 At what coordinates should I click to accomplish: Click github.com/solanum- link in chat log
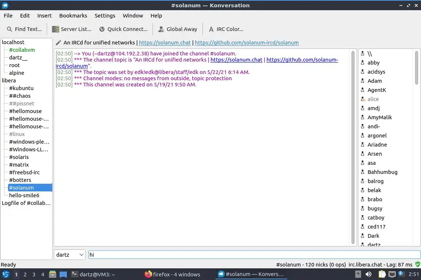[302, 60]
